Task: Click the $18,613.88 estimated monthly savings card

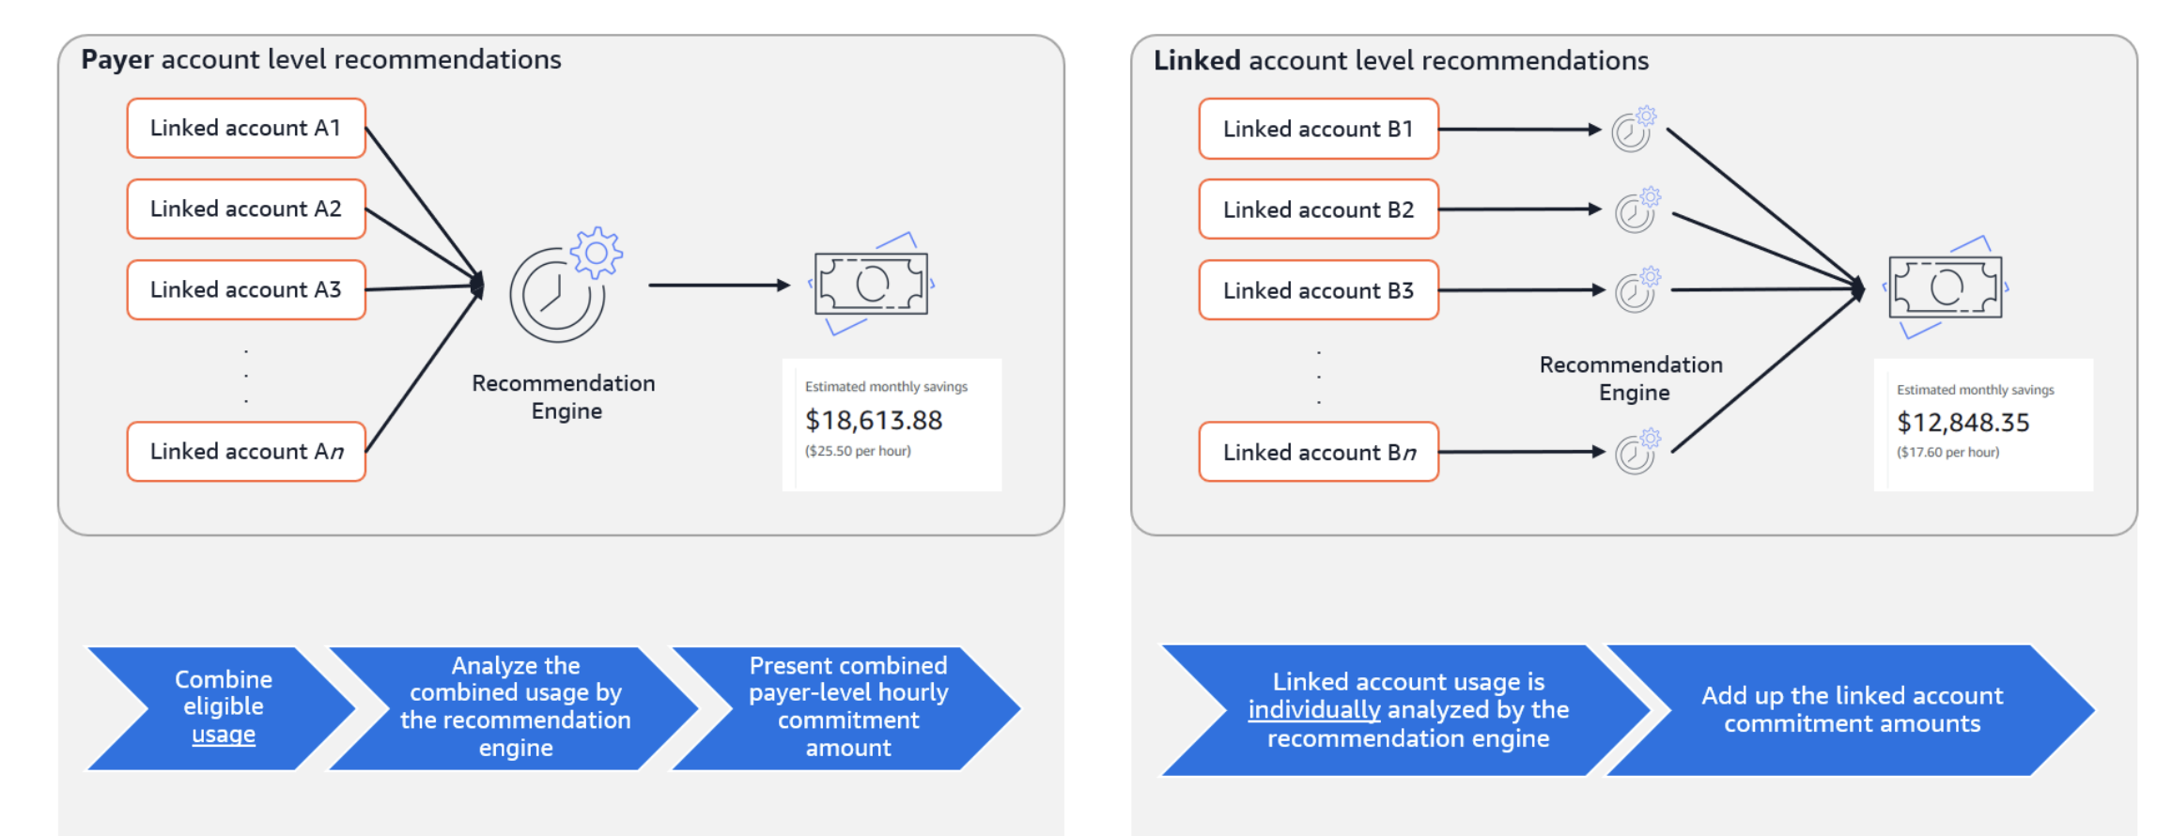Action: (892, 425)
